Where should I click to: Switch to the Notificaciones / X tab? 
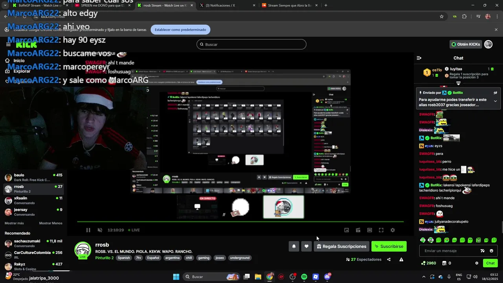(227, 6)
